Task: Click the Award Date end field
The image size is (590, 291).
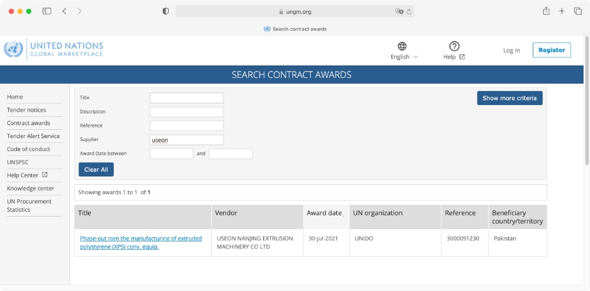Action: click(x=231, y=153)
